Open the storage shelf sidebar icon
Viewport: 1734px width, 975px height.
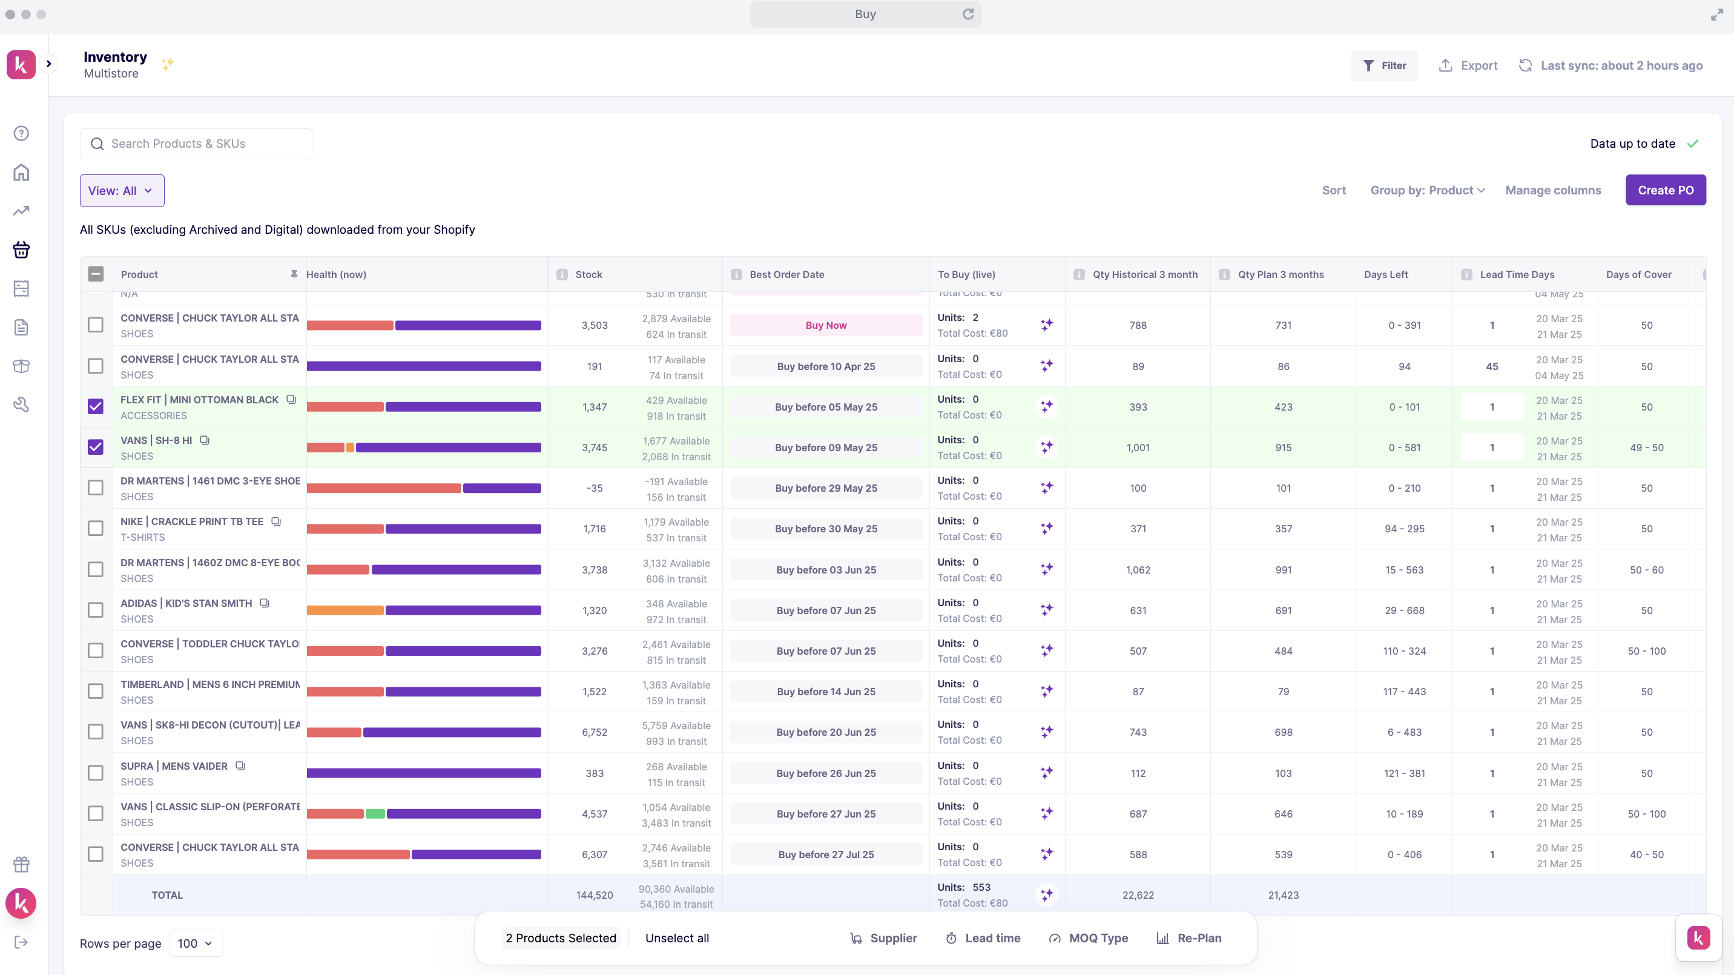click(22, 289)
